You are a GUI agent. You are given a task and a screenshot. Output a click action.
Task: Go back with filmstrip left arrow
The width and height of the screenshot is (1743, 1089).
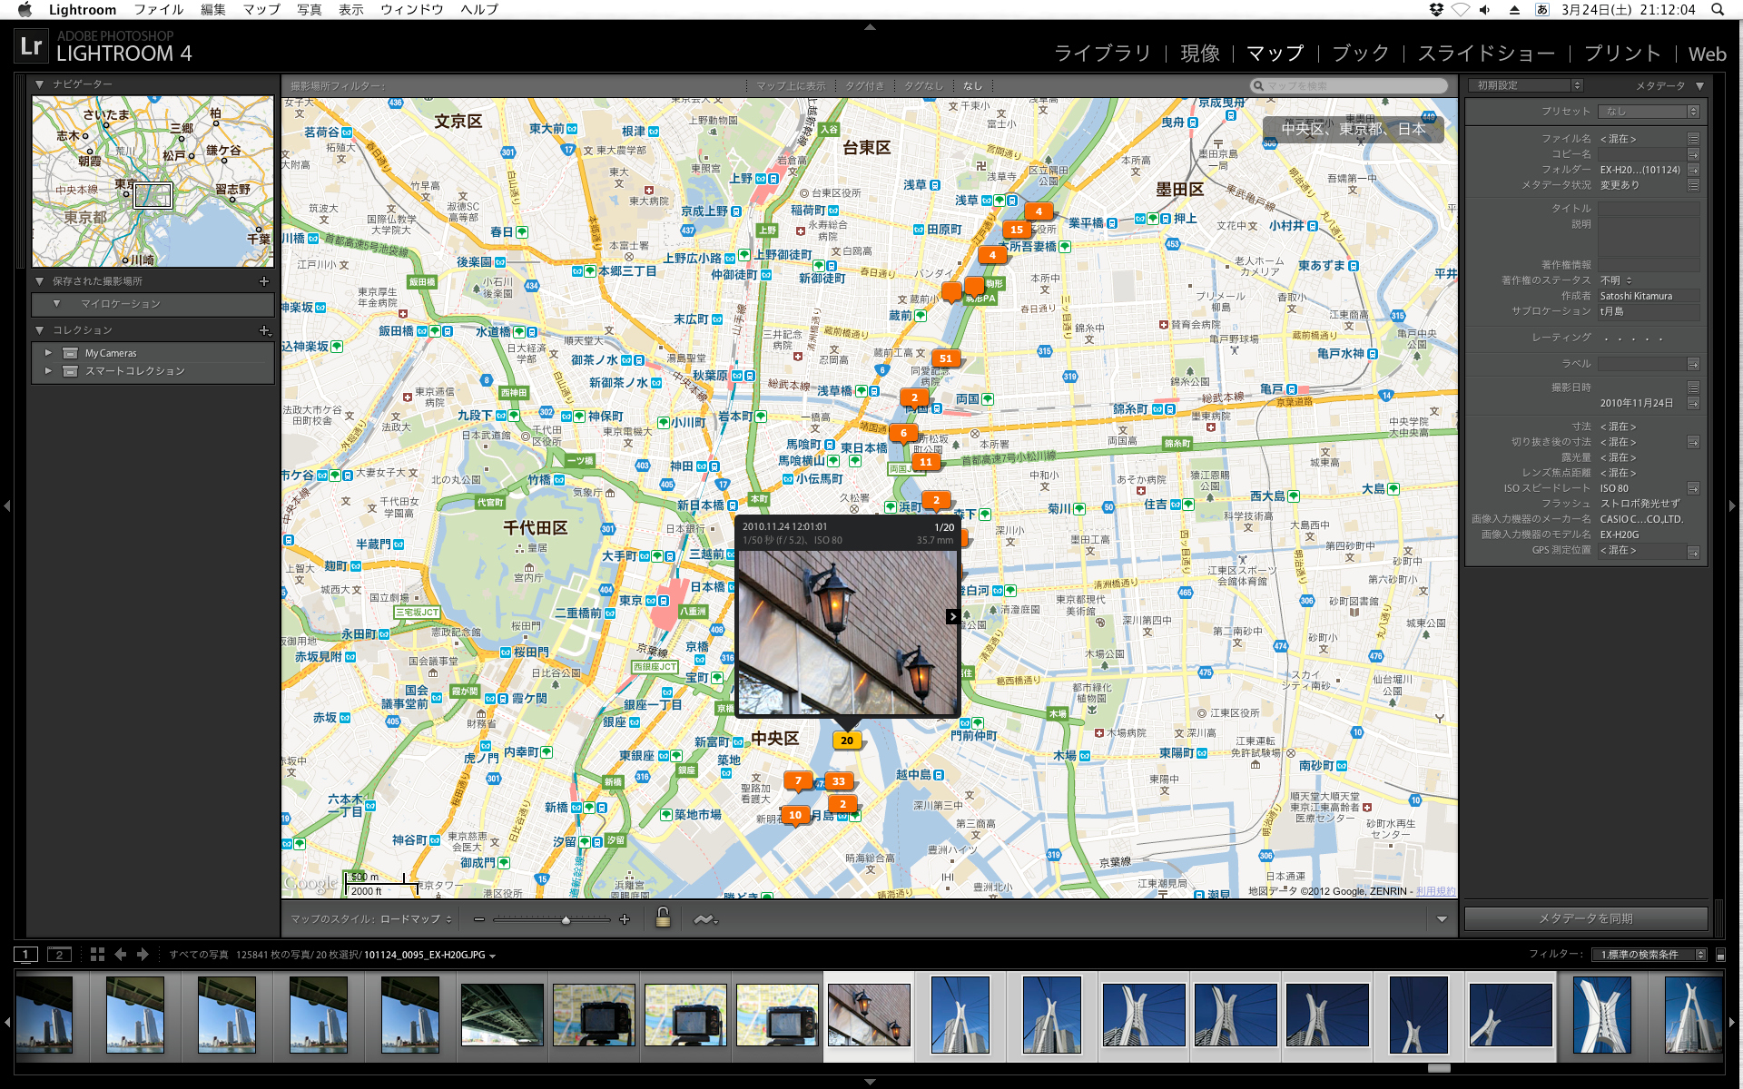coord(121,954)
